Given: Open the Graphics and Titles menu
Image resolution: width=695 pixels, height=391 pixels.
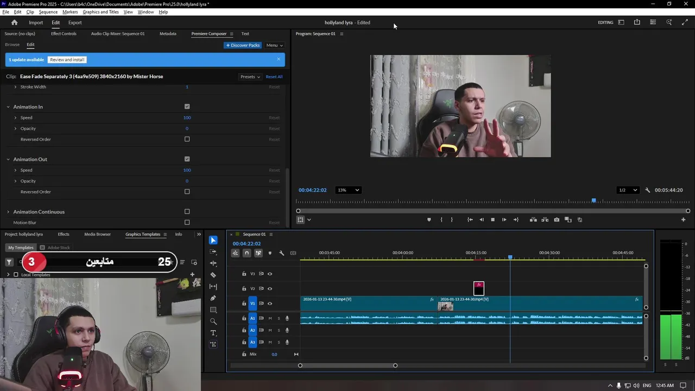Looking at the screenshot, I should 100,12.
